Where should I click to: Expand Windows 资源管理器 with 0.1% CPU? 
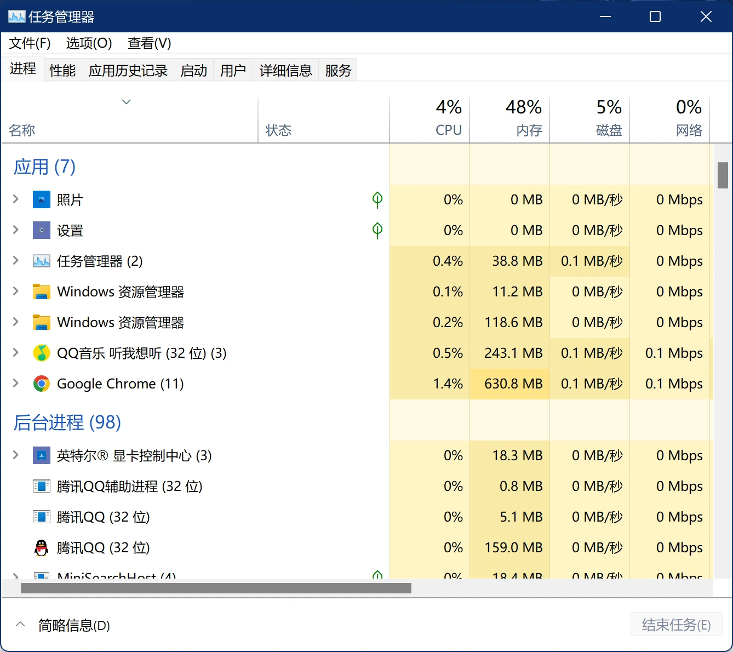coord(16,291)
